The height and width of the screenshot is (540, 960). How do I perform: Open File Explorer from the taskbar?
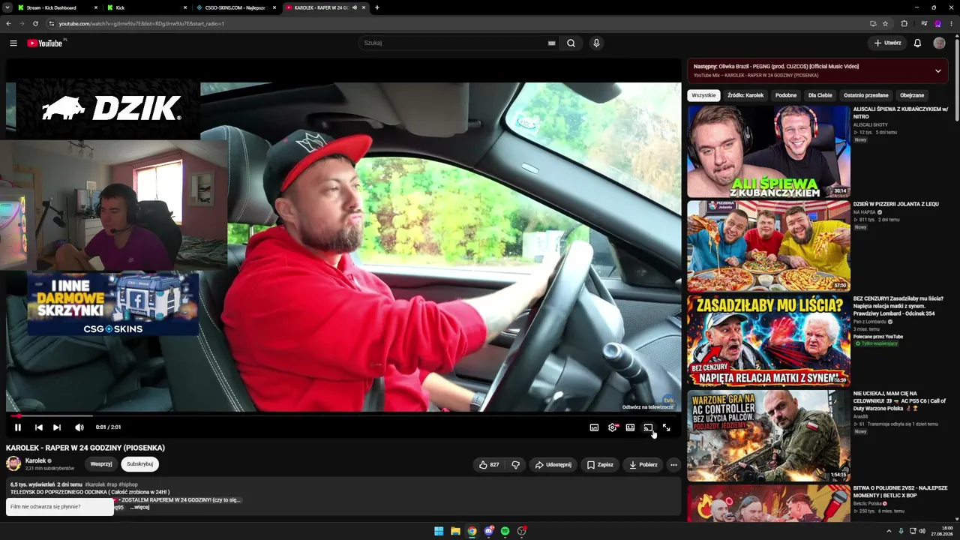pyautogui.click(x=455, y=531)
